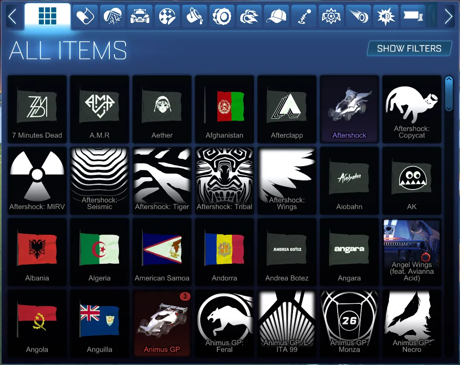Click the Show Filters button
Viewport: 460px width, 365px height.
409,48
